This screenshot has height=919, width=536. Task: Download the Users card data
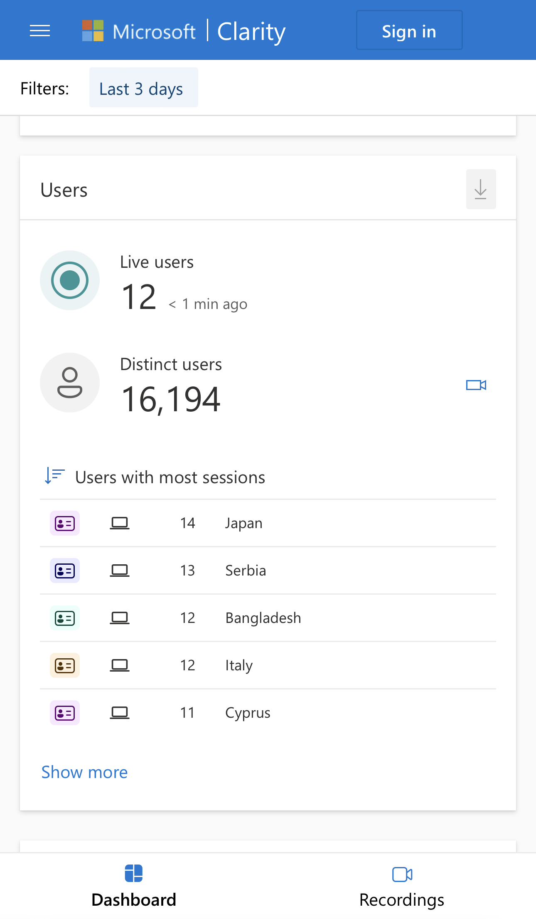pos(481,189)
